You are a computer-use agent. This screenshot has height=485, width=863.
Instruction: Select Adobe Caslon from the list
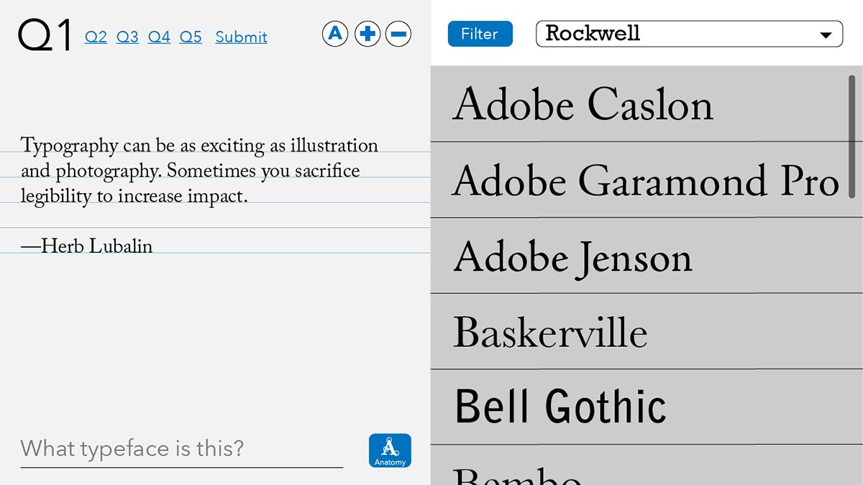[x=647, y=104]
